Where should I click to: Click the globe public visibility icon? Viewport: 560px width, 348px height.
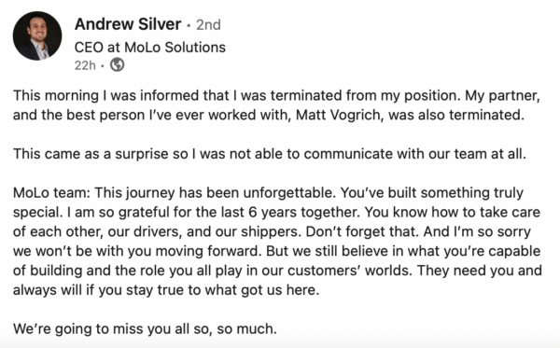118,65
